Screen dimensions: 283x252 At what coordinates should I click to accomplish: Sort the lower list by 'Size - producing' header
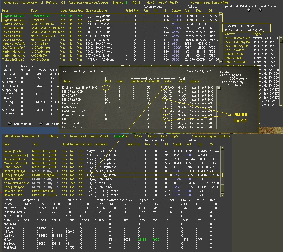point(97,144)
